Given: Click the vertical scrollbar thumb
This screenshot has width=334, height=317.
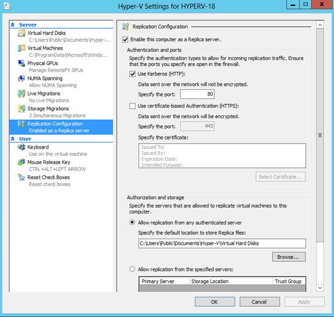Looking at the screenshot, I should coord(320,135).
